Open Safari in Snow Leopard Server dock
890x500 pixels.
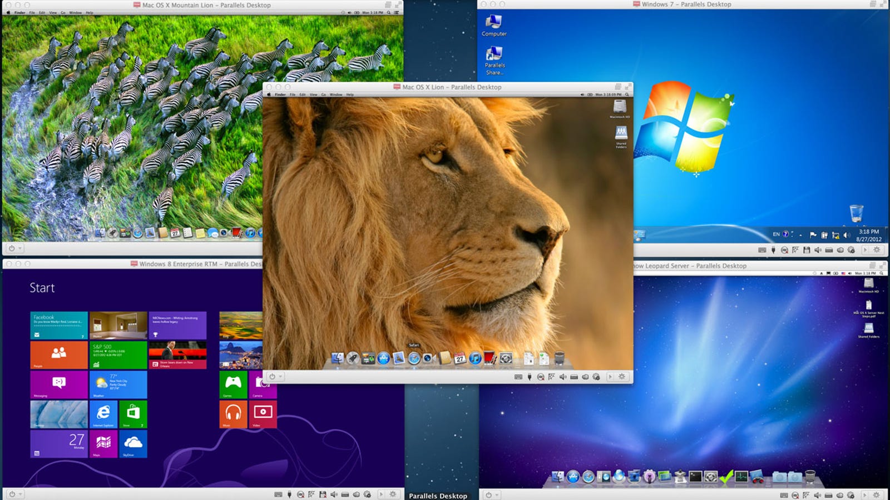click(588, 477)
